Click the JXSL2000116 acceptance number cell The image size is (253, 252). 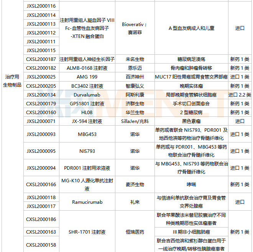tap(41, 6)
